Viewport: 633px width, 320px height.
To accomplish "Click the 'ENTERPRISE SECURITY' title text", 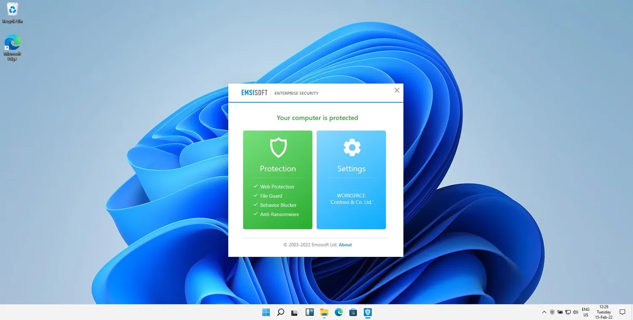I will [296, 93].
